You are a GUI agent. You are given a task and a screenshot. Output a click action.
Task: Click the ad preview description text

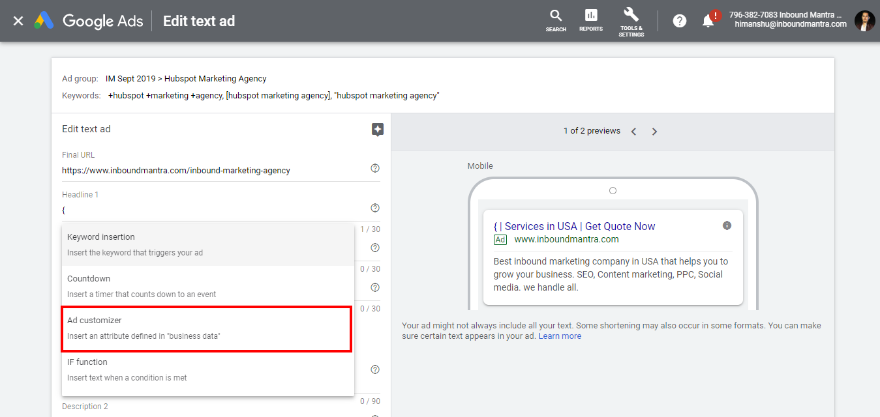coord(611,274)
